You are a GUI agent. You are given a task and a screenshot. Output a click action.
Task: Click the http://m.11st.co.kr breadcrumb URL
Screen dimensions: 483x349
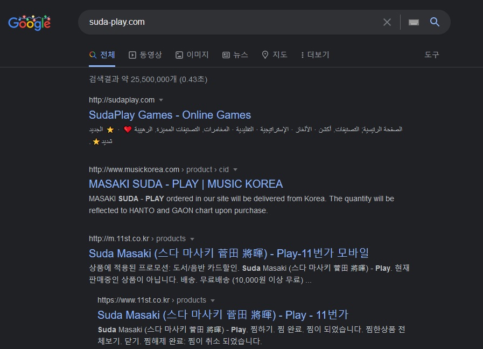tap(137, 238)
